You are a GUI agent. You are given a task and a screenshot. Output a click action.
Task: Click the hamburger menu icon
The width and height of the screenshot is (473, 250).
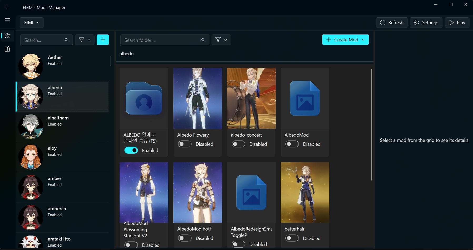tap(7, 20)
